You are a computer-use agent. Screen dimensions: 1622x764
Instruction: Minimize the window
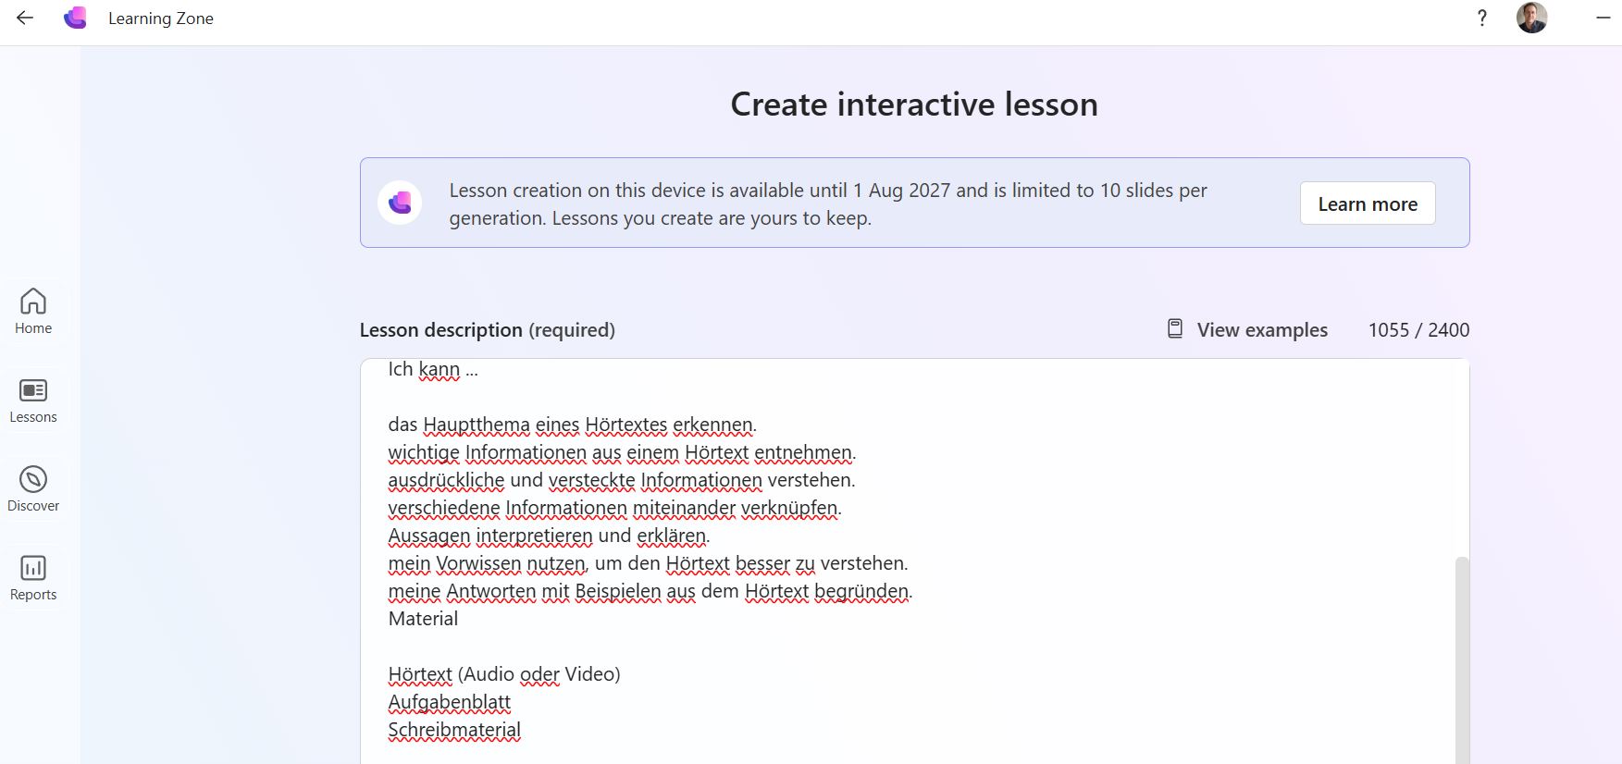(x=1603, y=18)
